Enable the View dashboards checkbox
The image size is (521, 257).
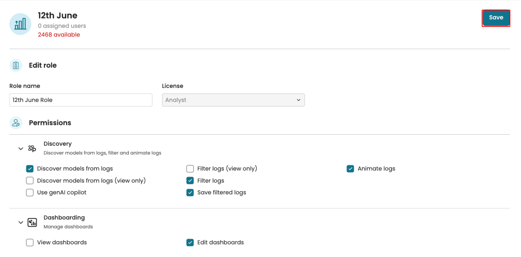[x=30, y=242]
